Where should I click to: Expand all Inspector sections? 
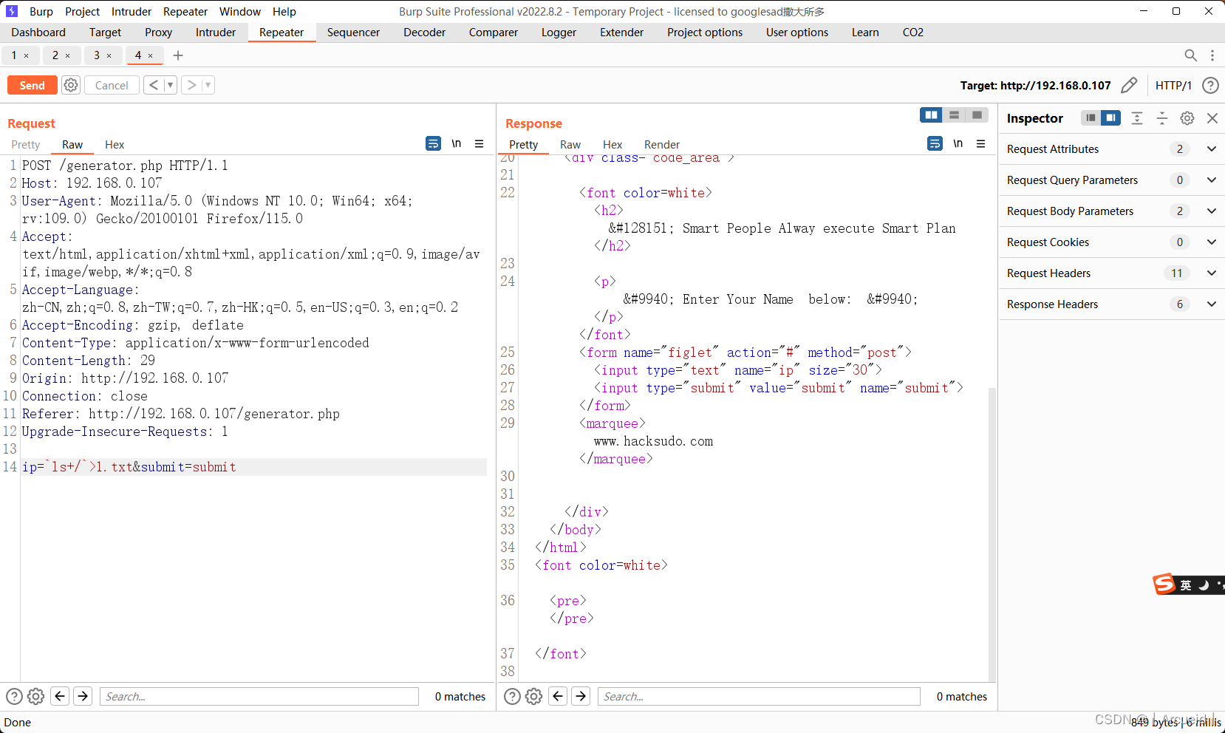[x=1137, y=118]
